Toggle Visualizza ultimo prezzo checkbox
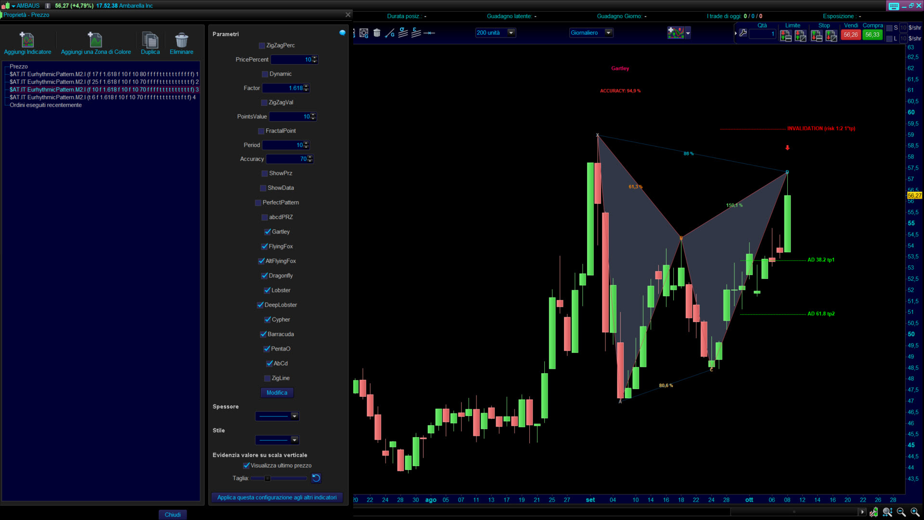924x520 pixels. tap(246, 466)
